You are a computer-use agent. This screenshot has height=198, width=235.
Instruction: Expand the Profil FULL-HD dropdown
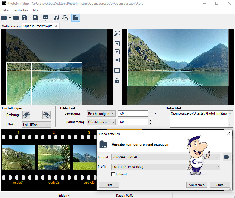coord(166,167)
